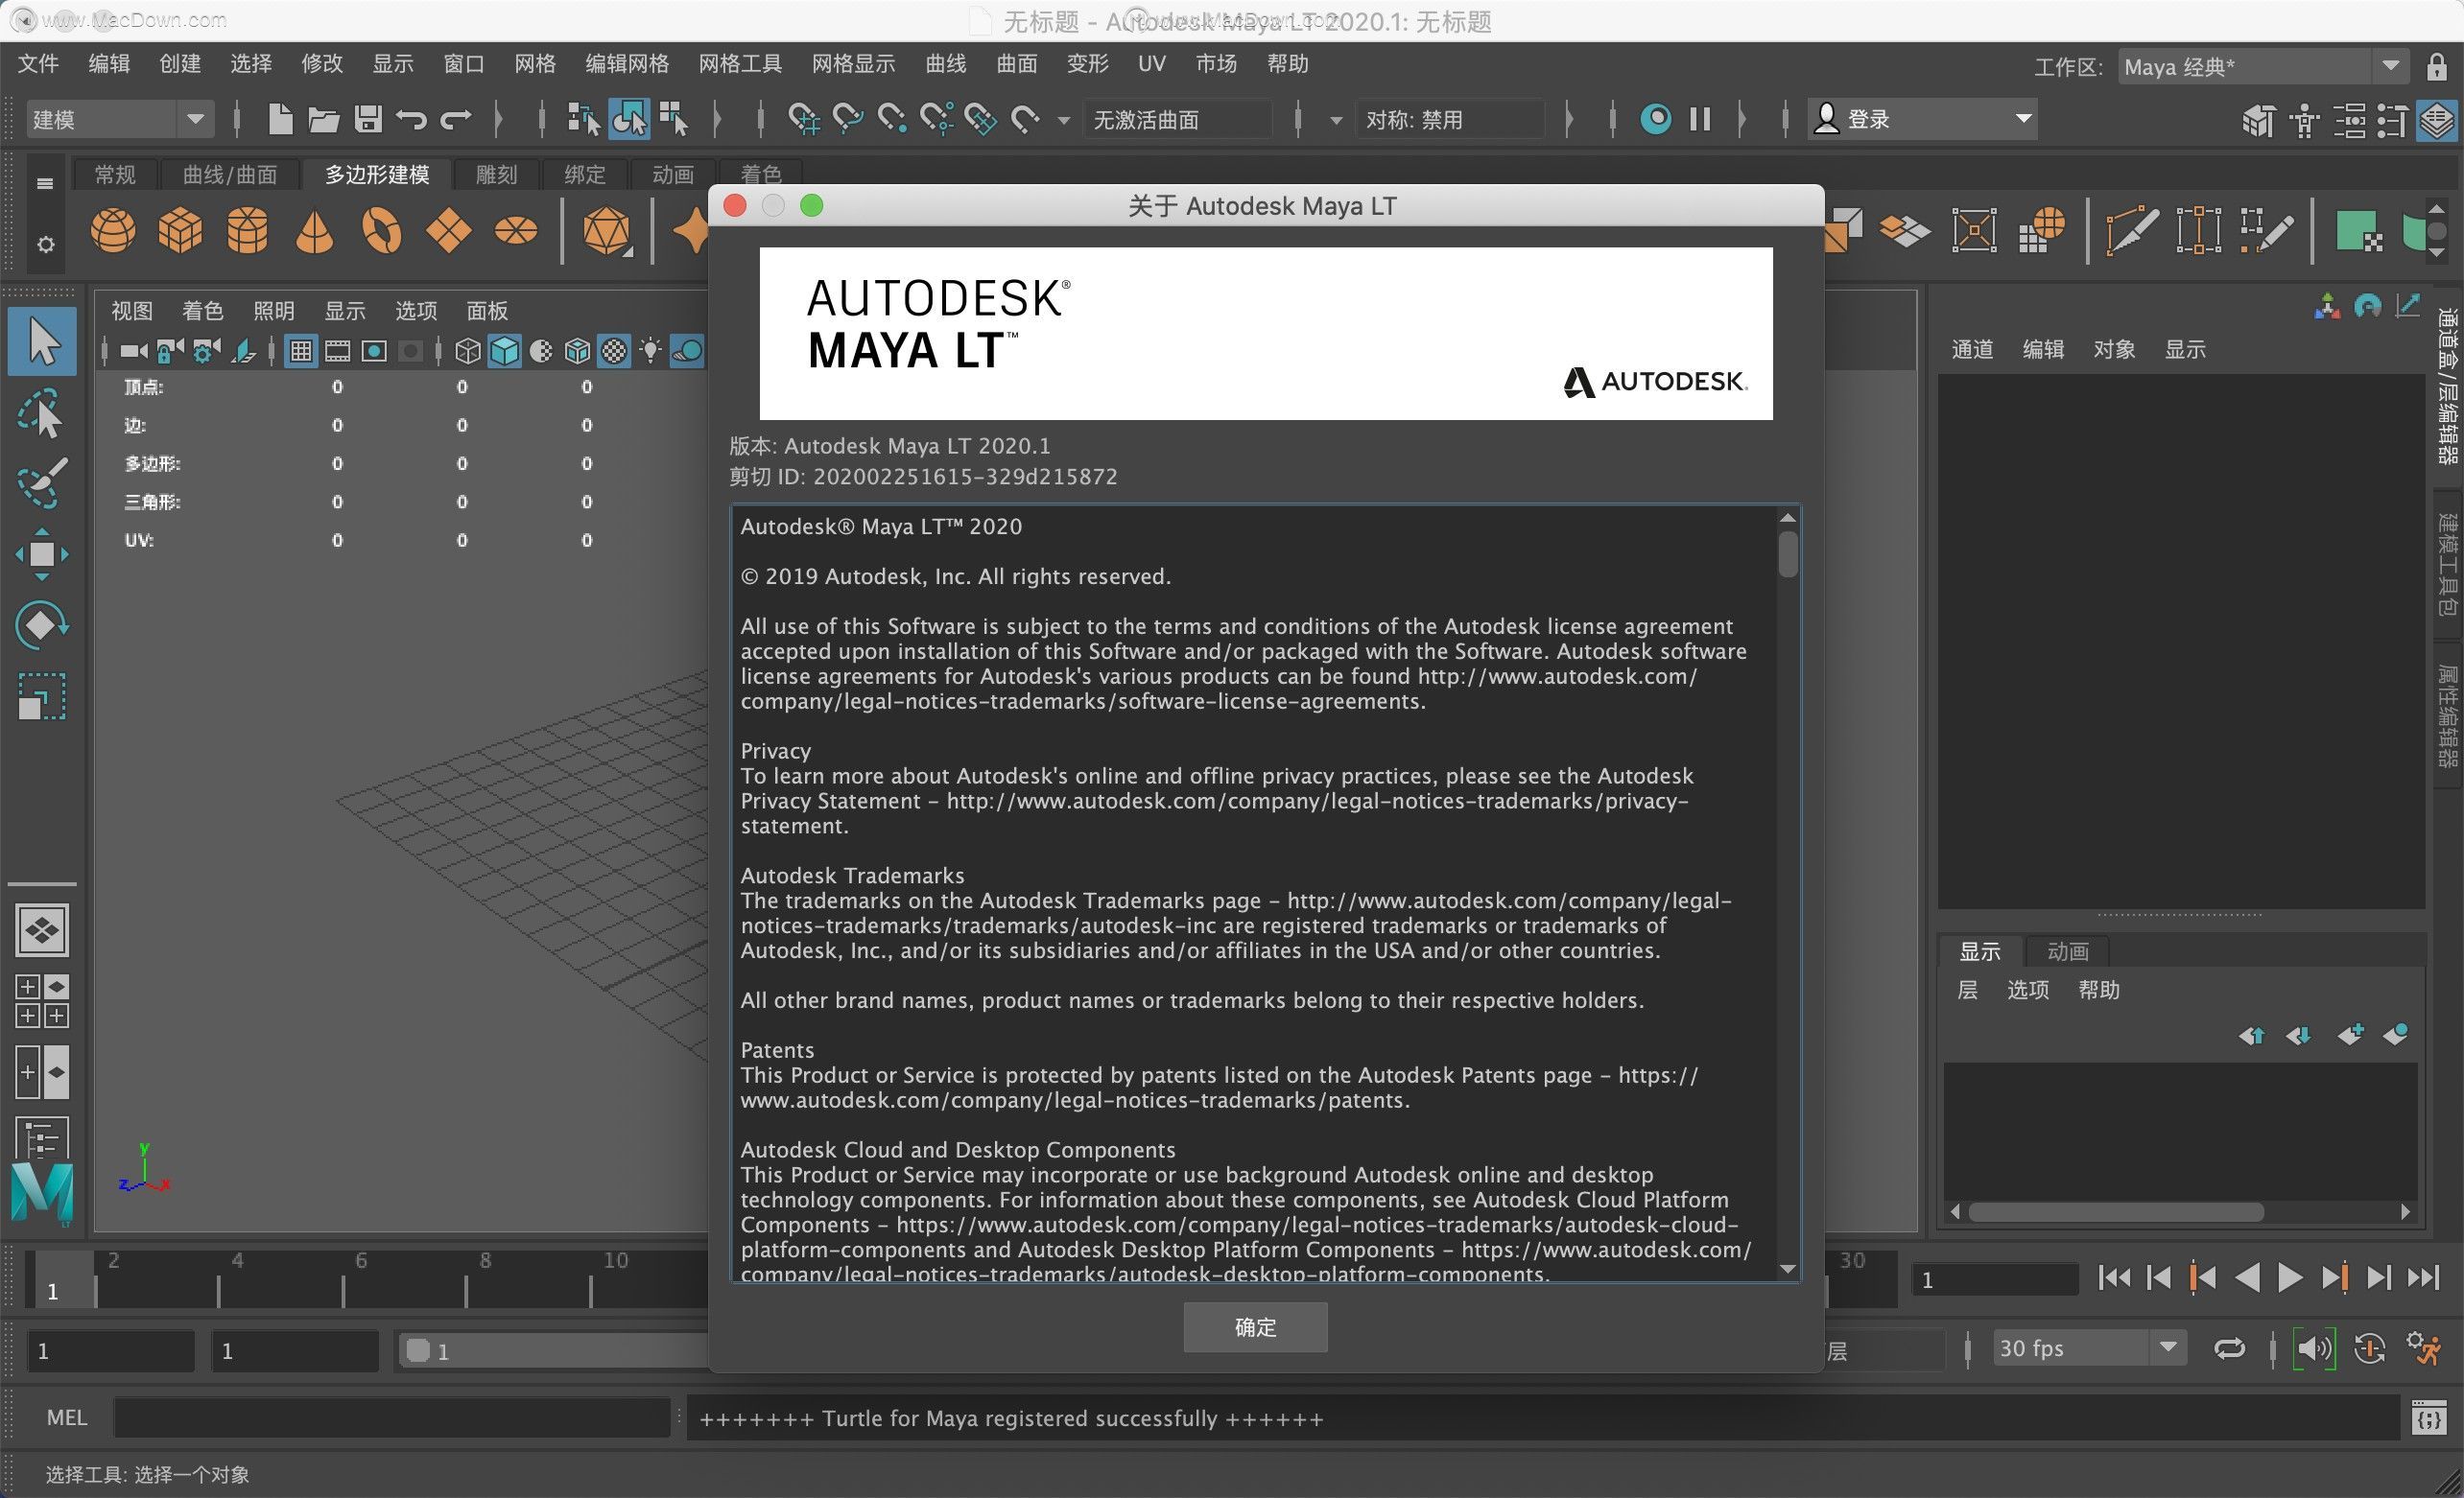Switch to single perspective view layout
This screenshot has width=2464, height=1498.
(42, 931)
